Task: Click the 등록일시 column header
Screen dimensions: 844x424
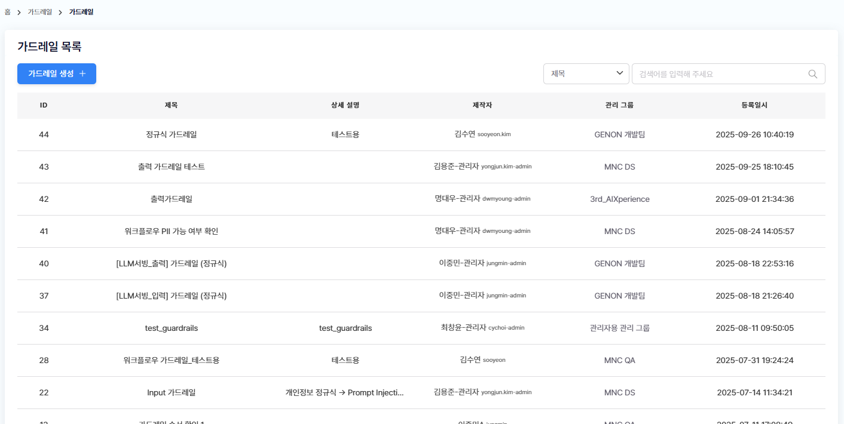Action: click(754, 105)
